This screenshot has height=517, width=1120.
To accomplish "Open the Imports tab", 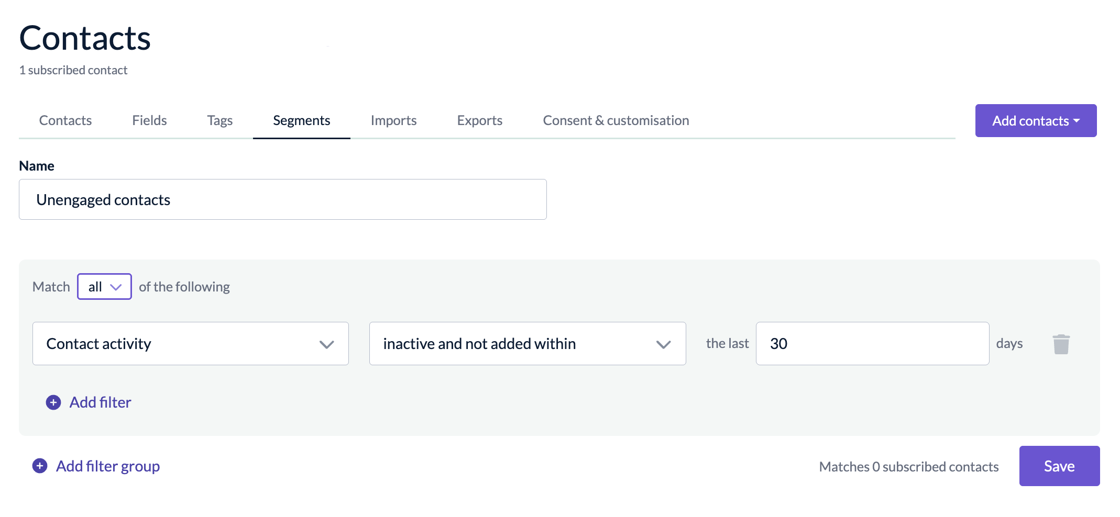I will (393, 120).
